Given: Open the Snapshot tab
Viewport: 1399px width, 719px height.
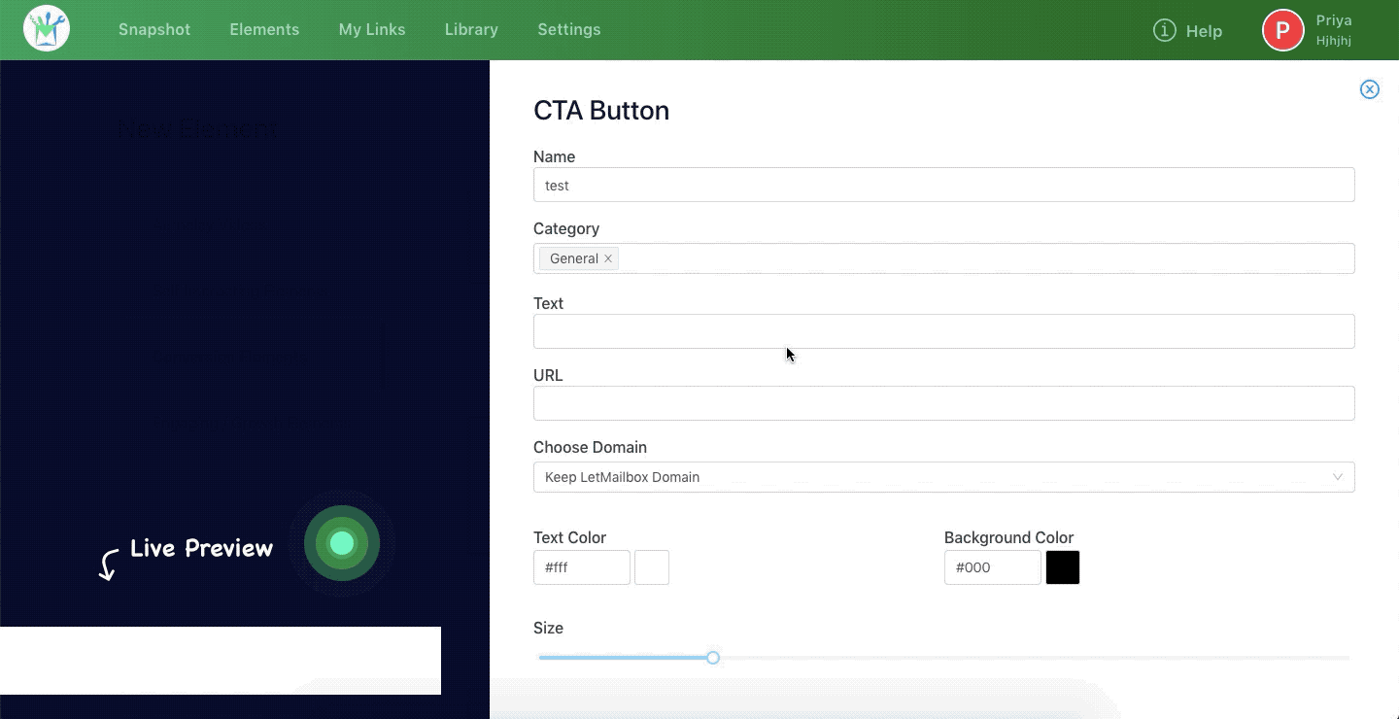Looking at the screenshot, I should click(x=154, y=29).
